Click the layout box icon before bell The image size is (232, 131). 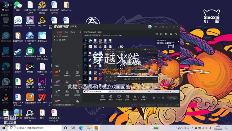(x=166, y=34)
